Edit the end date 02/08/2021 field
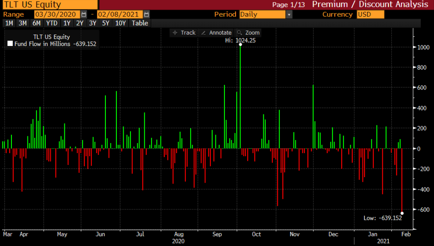 click(x=120, y=14)
